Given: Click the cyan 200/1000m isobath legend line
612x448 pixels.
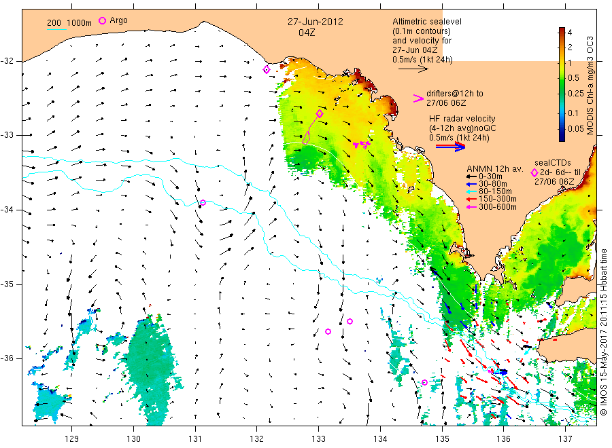Looking at the screenshot, I should click(56, 29).
